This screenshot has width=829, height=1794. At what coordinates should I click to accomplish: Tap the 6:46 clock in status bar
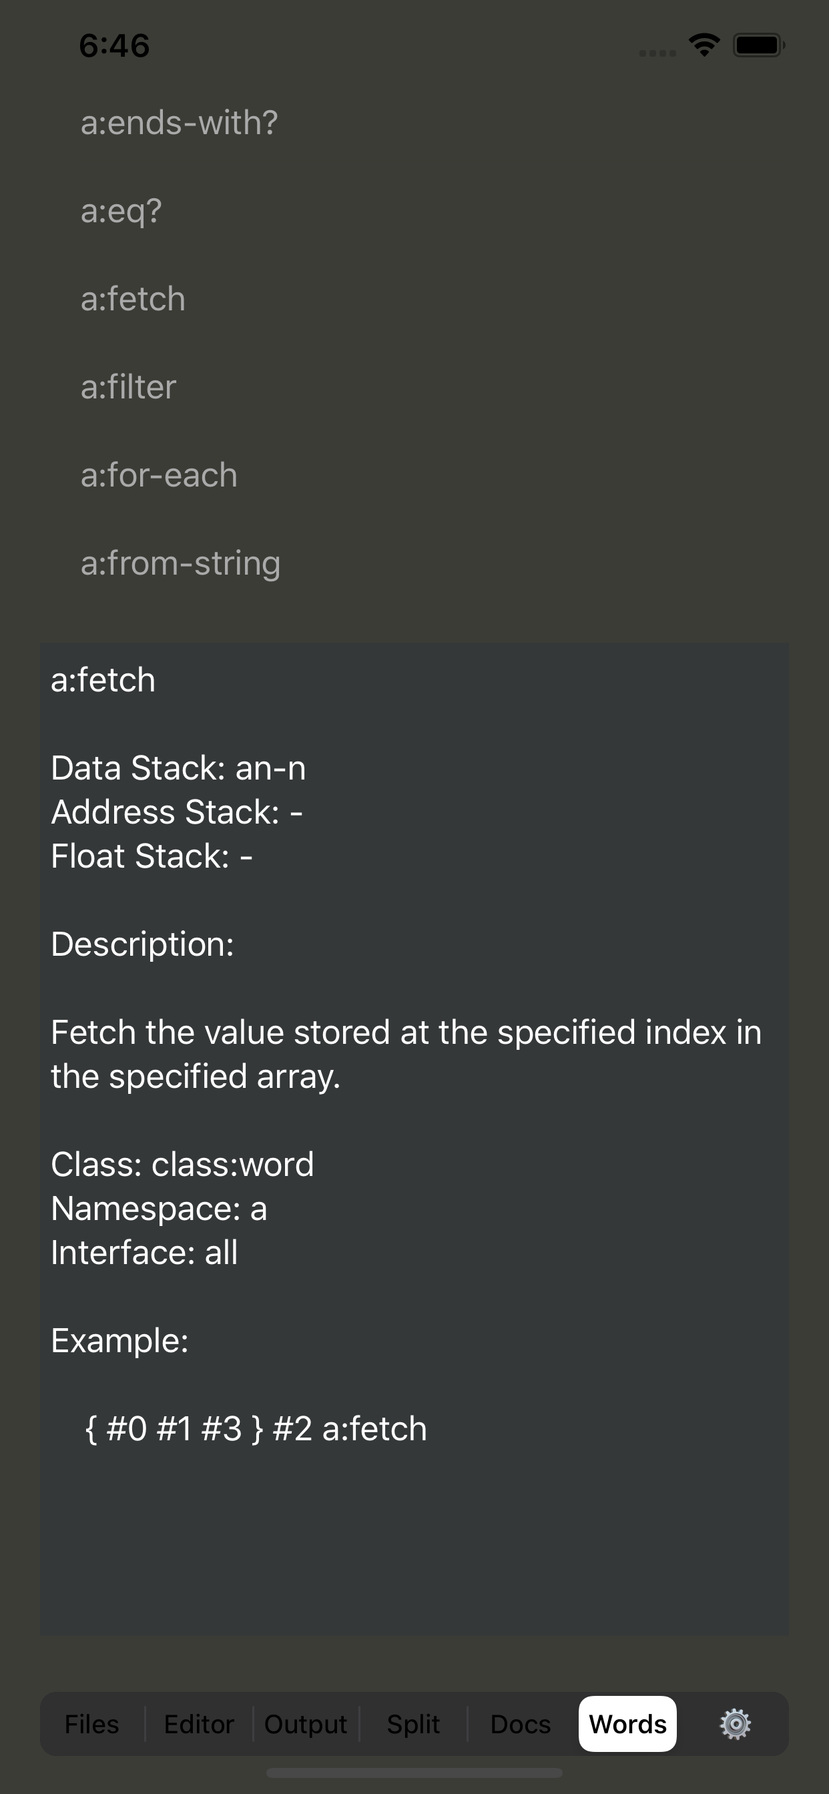point(114,46)
